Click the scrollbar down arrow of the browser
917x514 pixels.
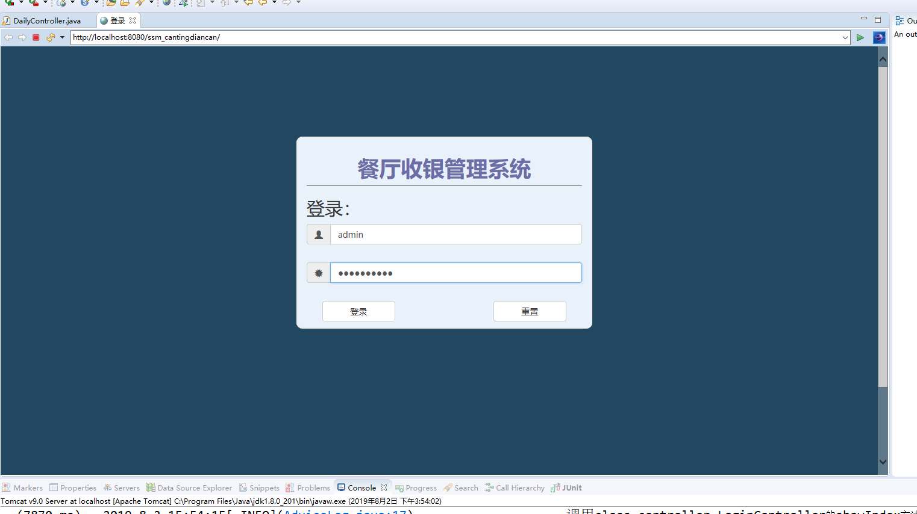coord(883,462)
